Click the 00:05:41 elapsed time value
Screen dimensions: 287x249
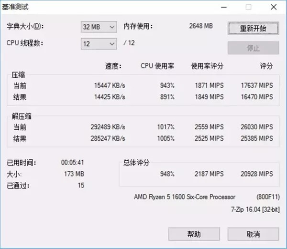pos(73,163)
